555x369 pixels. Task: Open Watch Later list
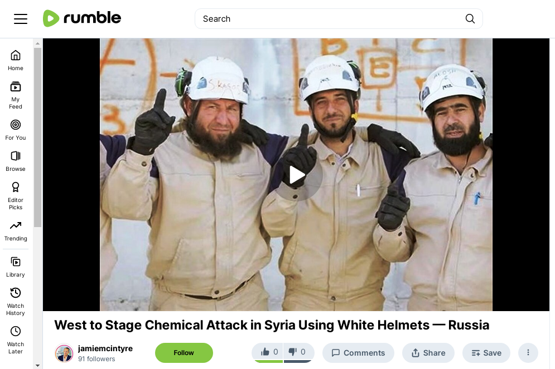pyautogui.click(x=16, y=341)
